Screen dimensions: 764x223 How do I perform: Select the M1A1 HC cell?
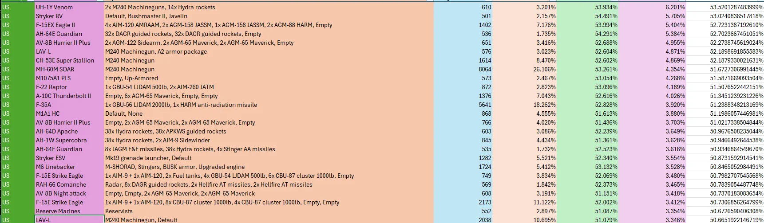69,113
